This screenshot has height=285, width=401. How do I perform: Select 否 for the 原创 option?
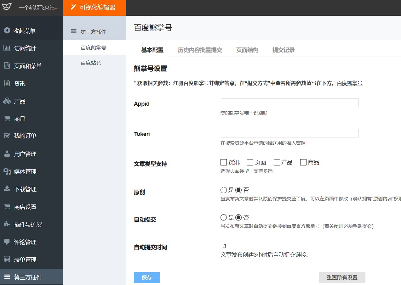[x=238, y=190]
